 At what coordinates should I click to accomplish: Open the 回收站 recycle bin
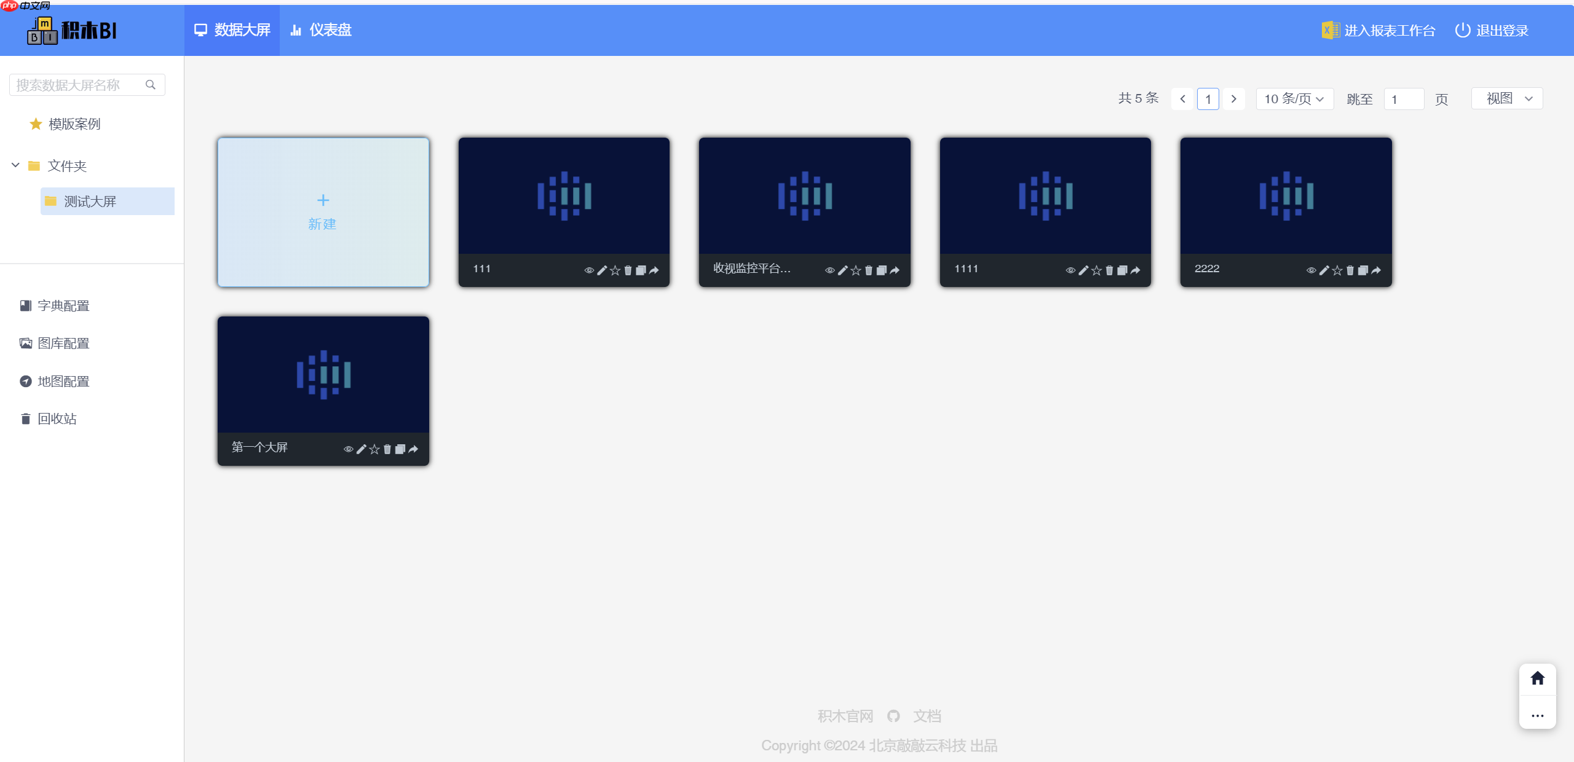pyautogui.click(x=57, y=418)
